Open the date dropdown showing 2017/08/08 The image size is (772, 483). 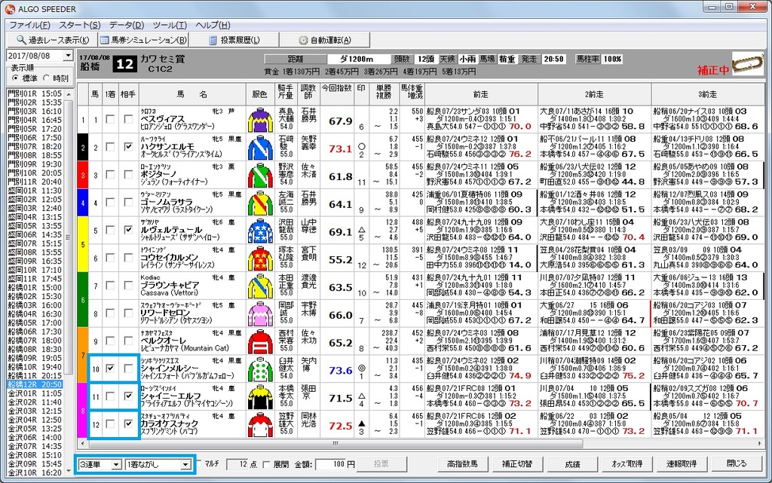(x=69, y=56)
